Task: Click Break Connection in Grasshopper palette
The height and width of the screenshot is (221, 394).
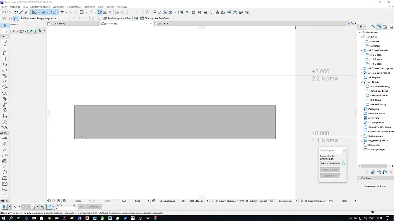Action: (x=330, y=164)
